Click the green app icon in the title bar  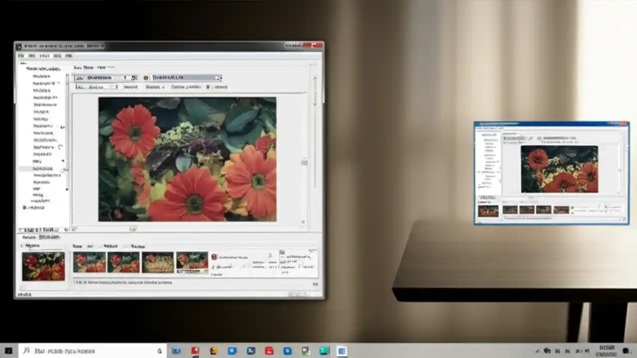[x=18, y=46]
